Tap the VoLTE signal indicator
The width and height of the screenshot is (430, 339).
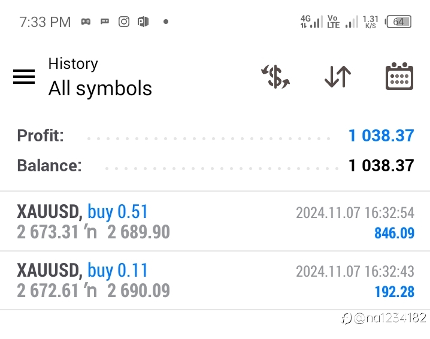343,22
